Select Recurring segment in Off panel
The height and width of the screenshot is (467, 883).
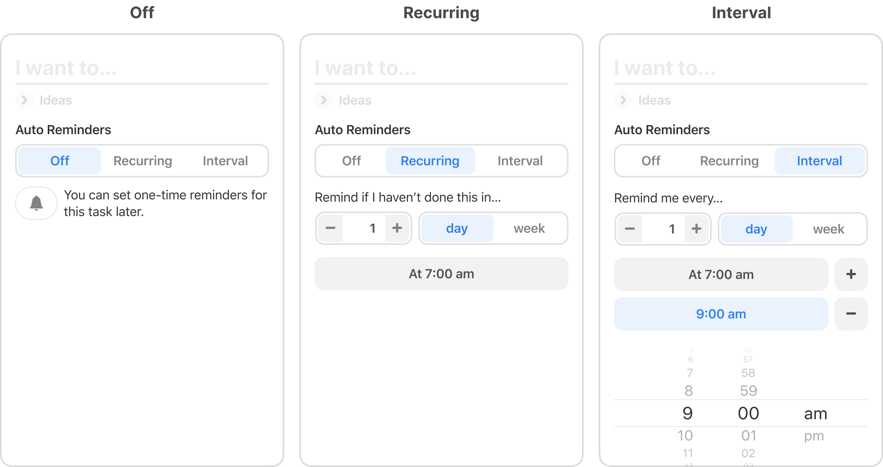[143, 161]
